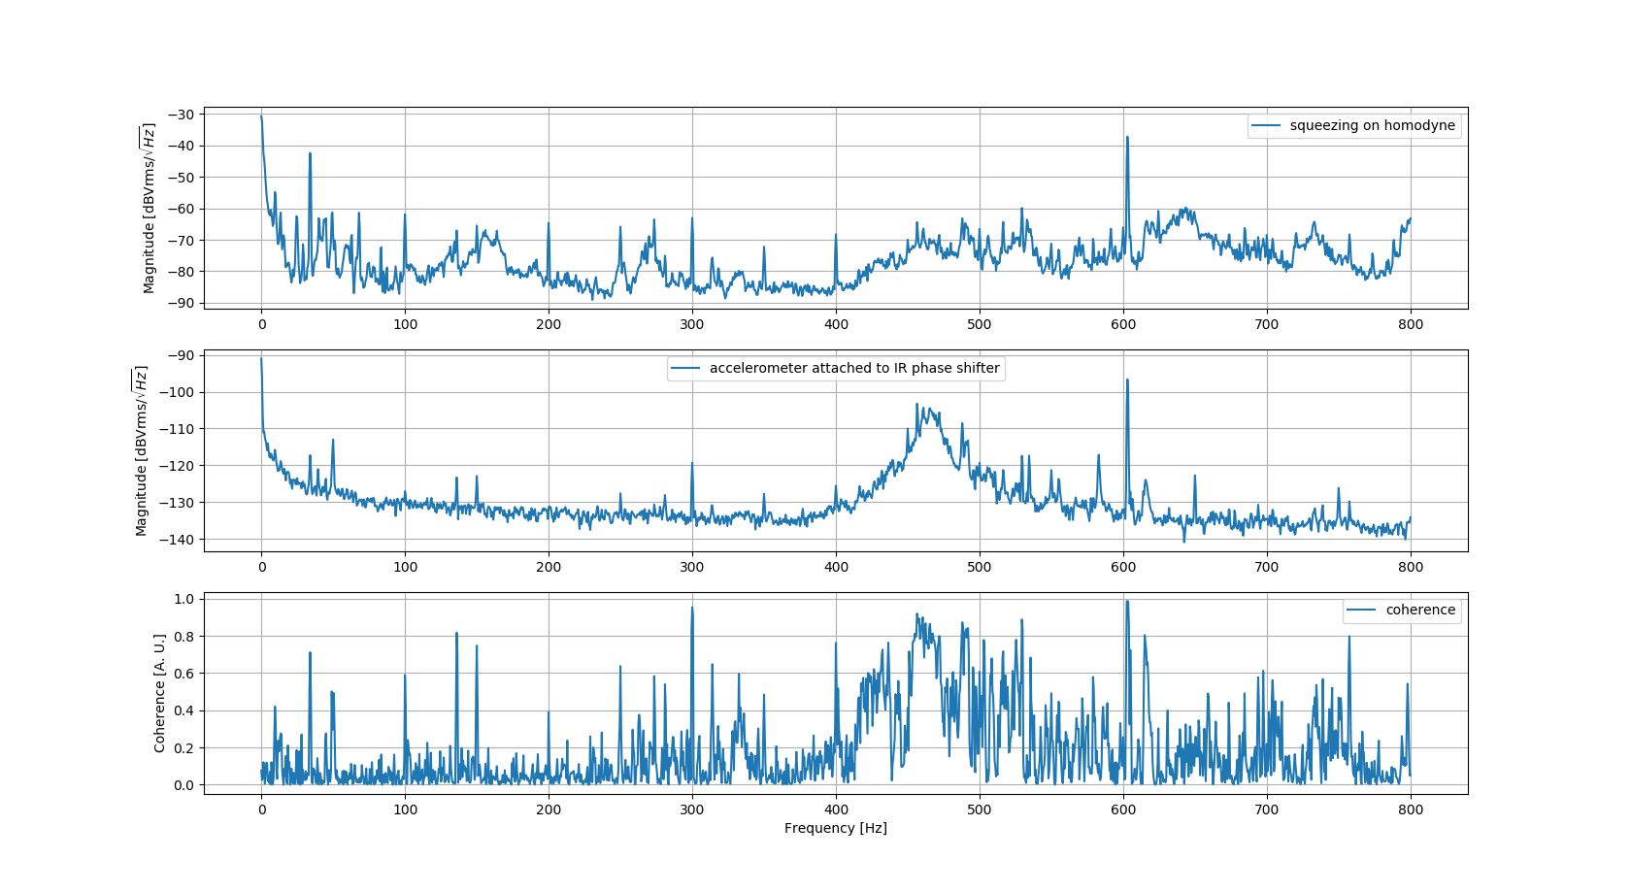The width and height of the screenshot is (1631, 892).
Task: Click the −130 y-axis tick label
Action: [x=178, y=503]
